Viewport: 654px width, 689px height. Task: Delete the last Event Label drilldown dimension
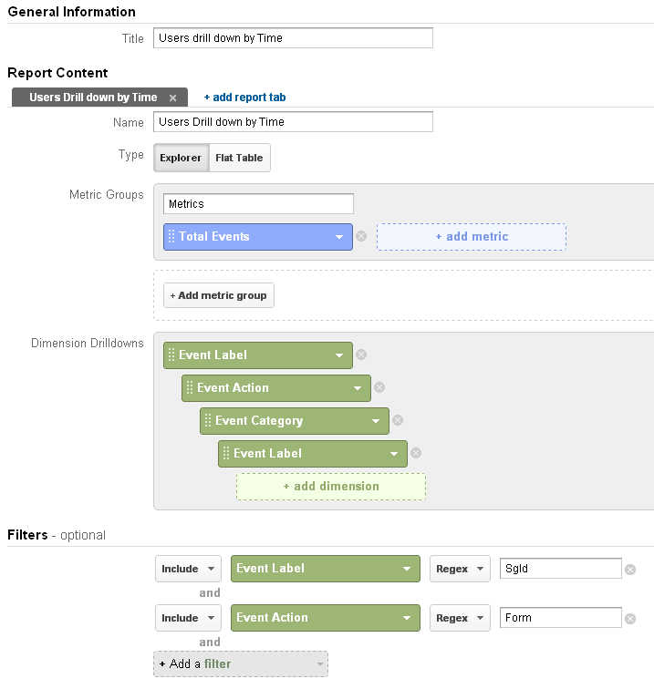tap(416, 453)
